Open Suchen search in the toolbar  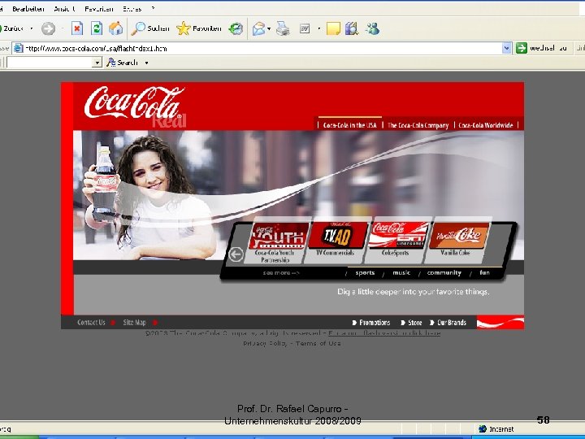[150, 28]
